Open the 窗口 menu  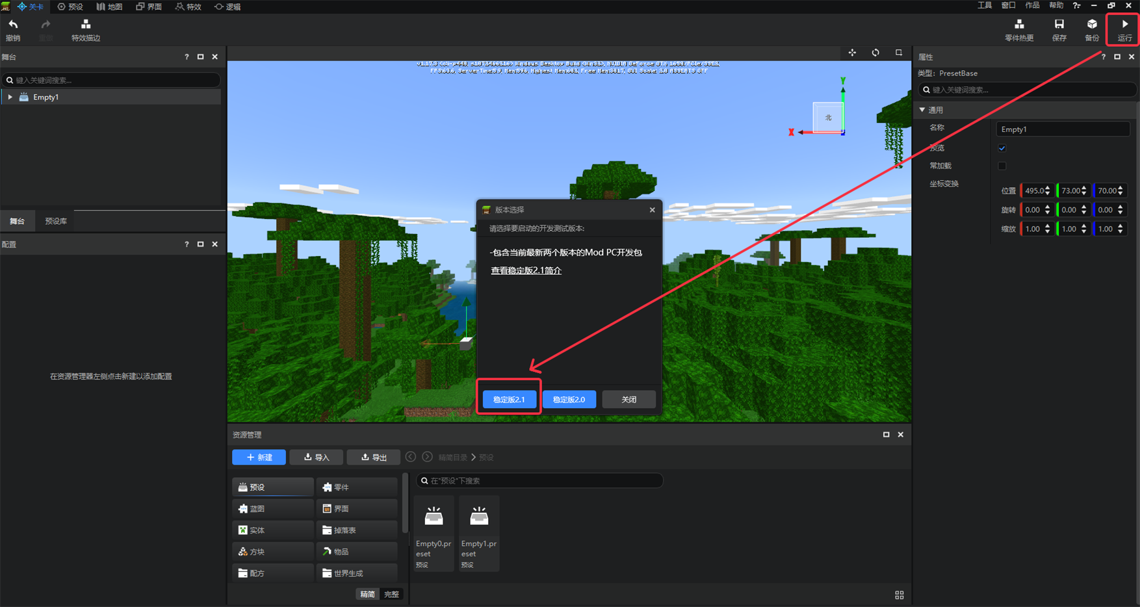coord(1009,6)
